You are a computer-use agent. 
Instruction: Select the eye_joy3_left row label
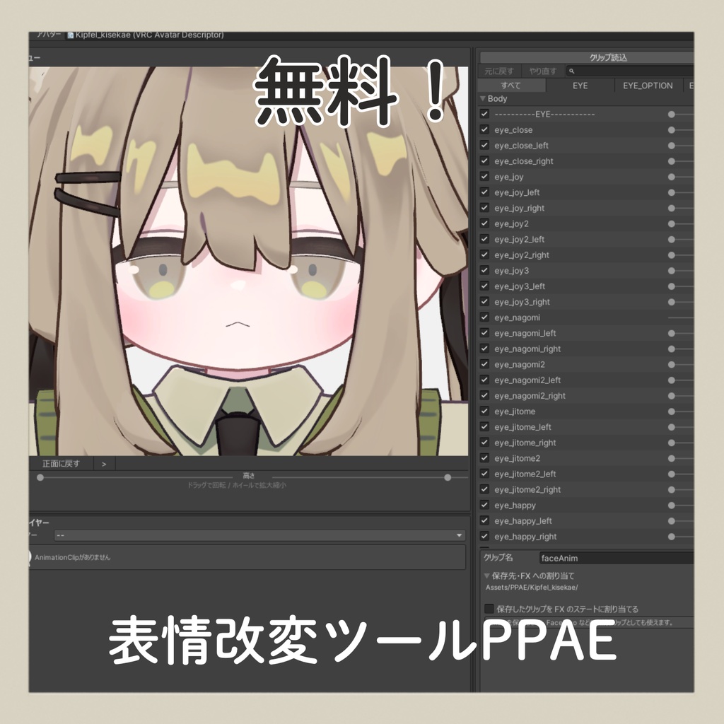pyautogui.click(x=520, y=286)
